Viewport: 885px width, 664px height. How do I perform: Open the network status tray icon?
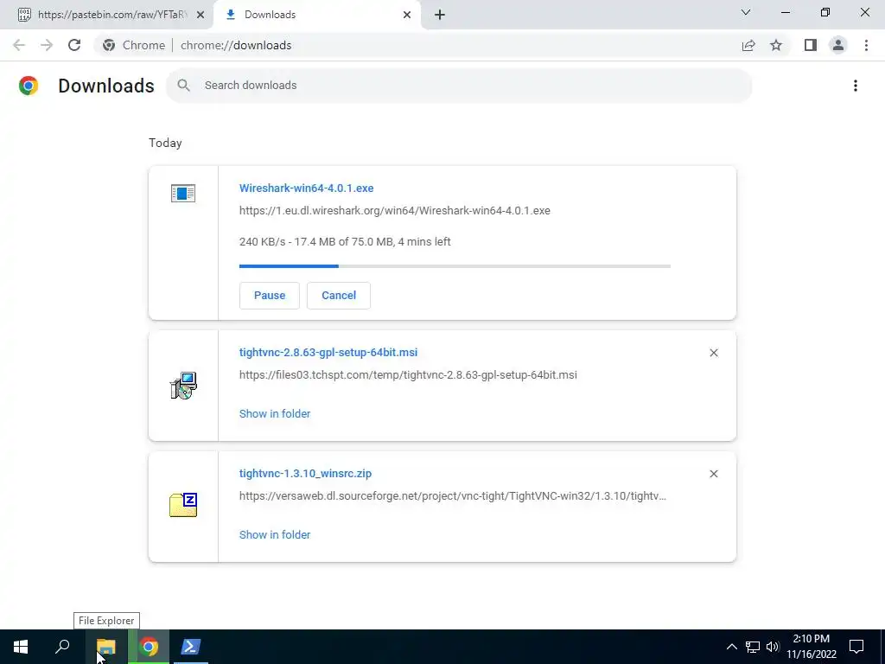pos(753,647)
